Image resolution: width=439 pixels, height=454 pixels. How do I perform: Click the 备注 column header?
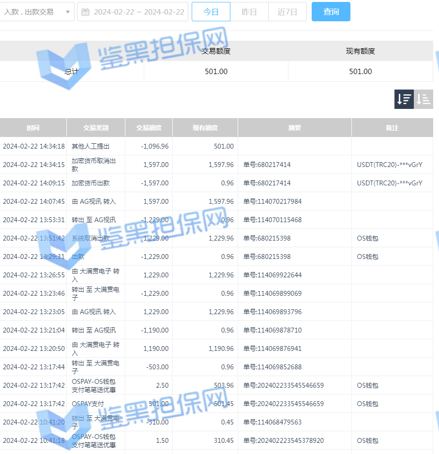pyautogui.click(x=392, y=128)
